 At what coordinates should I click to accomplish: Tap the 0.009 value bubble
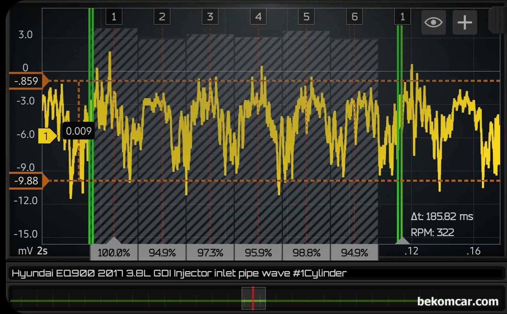pos(78,131)
